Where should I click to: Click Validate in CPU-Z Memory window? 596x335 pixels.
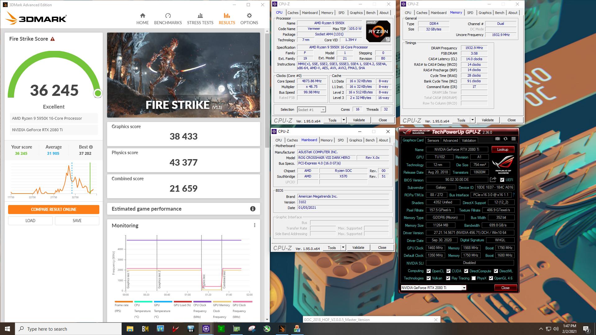tap(488, 120)
